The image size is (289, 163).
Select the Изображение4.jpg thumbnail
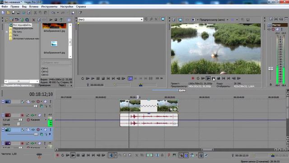[x=54, y=44]
